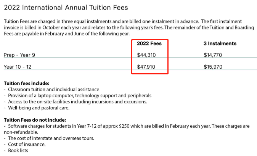257x156 pixels.
Task: Click the Cost of insurance line
Action: pyautogui.click(x=25, y=144)
